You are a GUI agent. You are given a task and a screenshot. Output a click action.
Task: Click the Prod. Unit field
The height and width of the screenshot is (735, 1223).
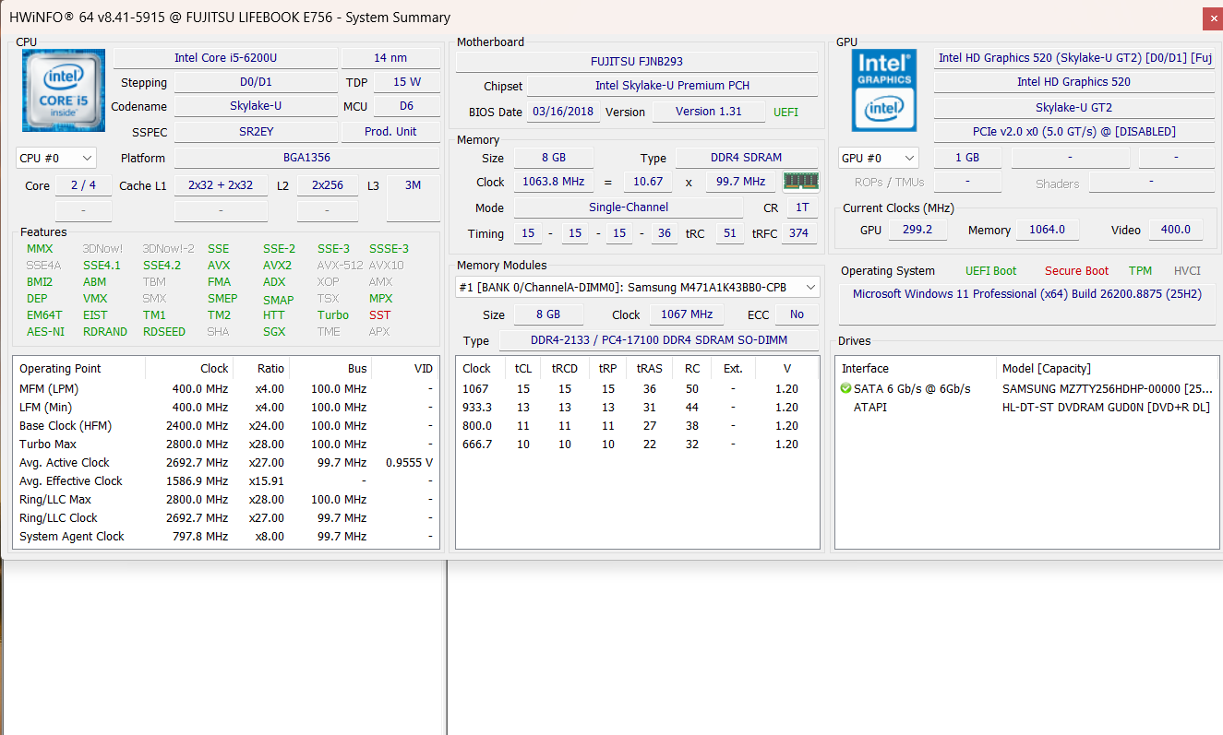(391, 132)
